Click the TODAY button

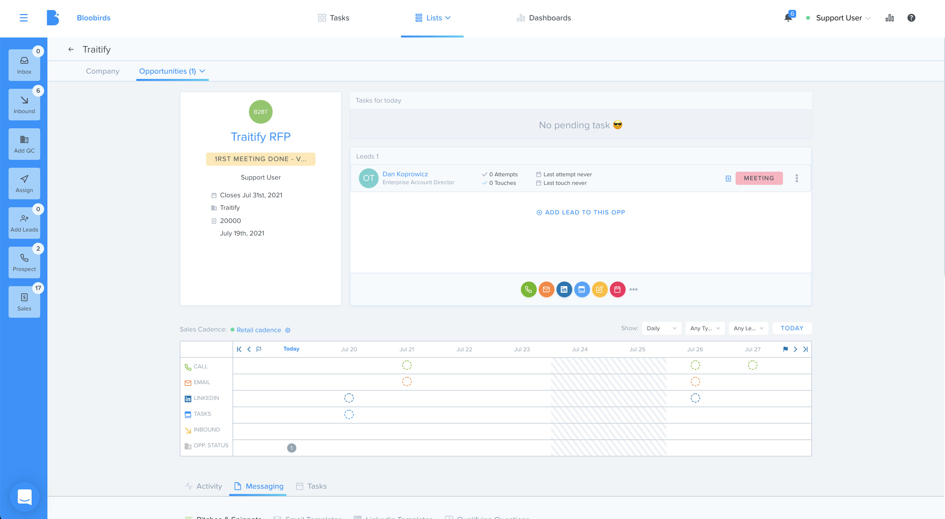tap(792, 329)
